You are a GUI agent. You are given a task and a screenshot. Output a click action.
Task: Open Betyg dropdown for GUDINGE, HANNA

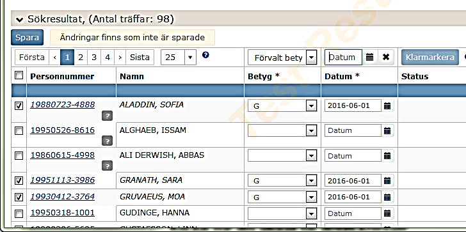pos(282,213)
